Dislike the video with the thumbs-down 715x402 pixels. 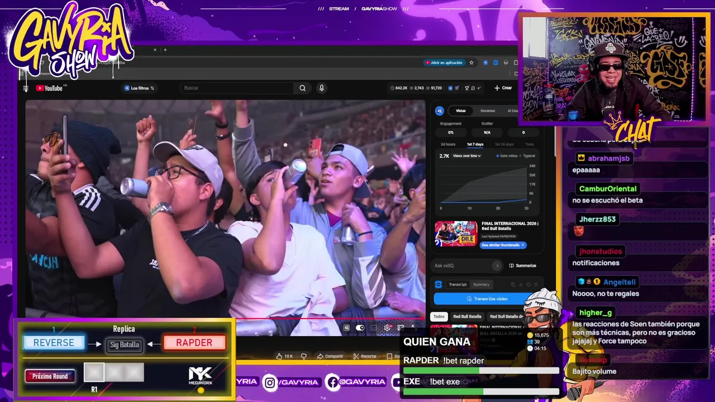[x=304, y=356]
